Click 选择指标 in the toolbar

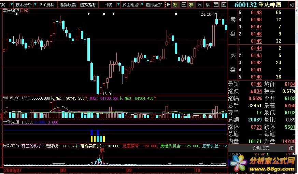click(x=88, y=4)
